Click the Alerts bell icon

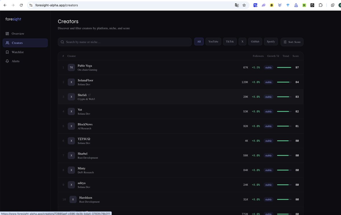(x=7, y=61)
